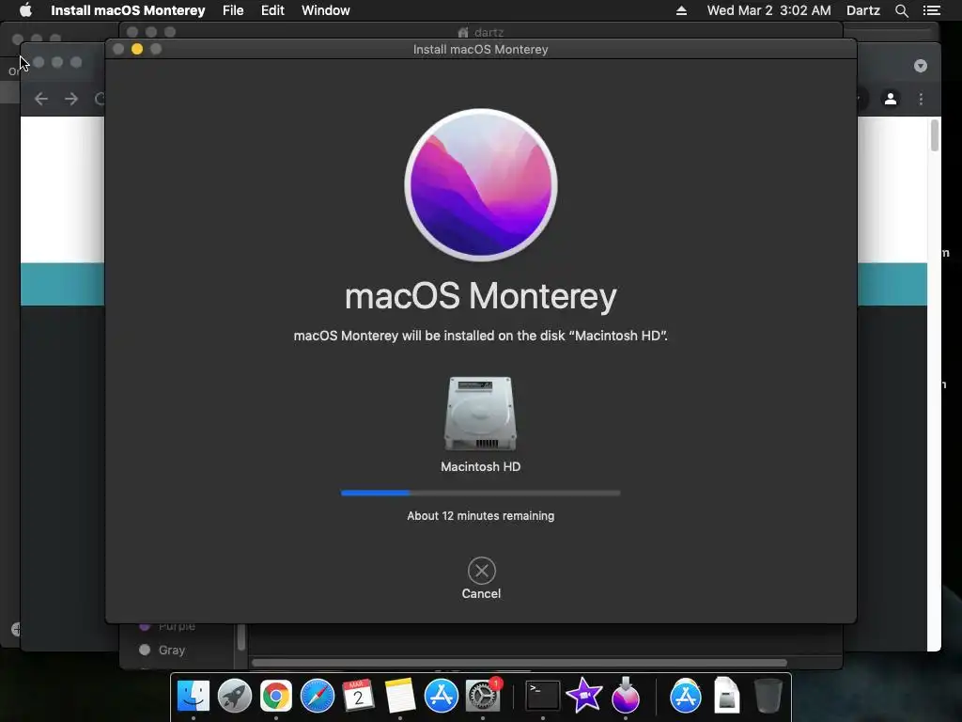Open Terminal from the Dock
The image size is (962, 722).
[542, 696]
